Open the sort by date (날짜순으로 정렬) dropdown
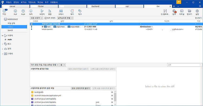Screen dimensions: 203x106 click(x=65, y=18)
